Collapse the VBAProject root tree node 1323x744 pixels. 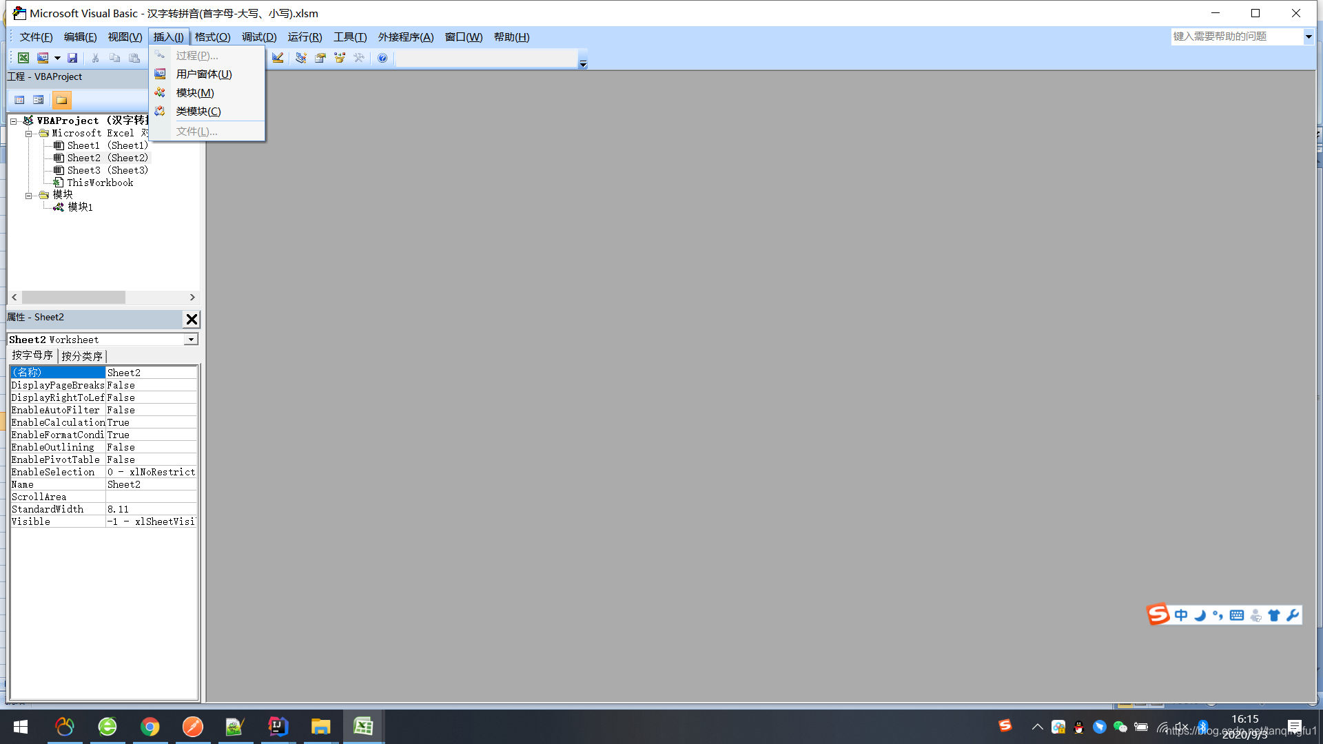pyautogui.click(x=13, y=121)
